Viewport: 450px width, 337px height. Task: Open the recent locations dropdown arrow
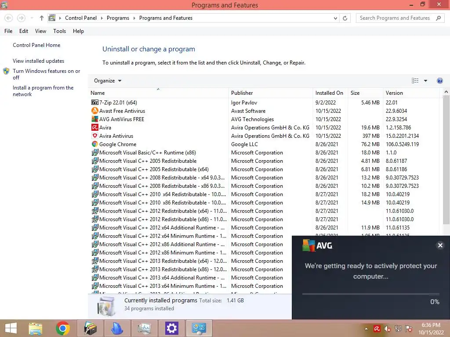pyautogui.click(x=32, y=18)
